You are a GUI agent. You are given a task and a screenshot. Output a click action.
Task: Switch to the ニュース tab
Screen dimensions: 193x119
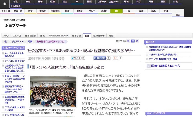17,36
